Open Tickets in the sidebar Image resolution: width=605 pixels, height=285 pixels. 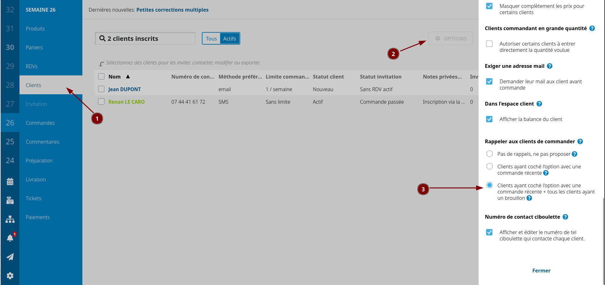[x=51, y=198]
